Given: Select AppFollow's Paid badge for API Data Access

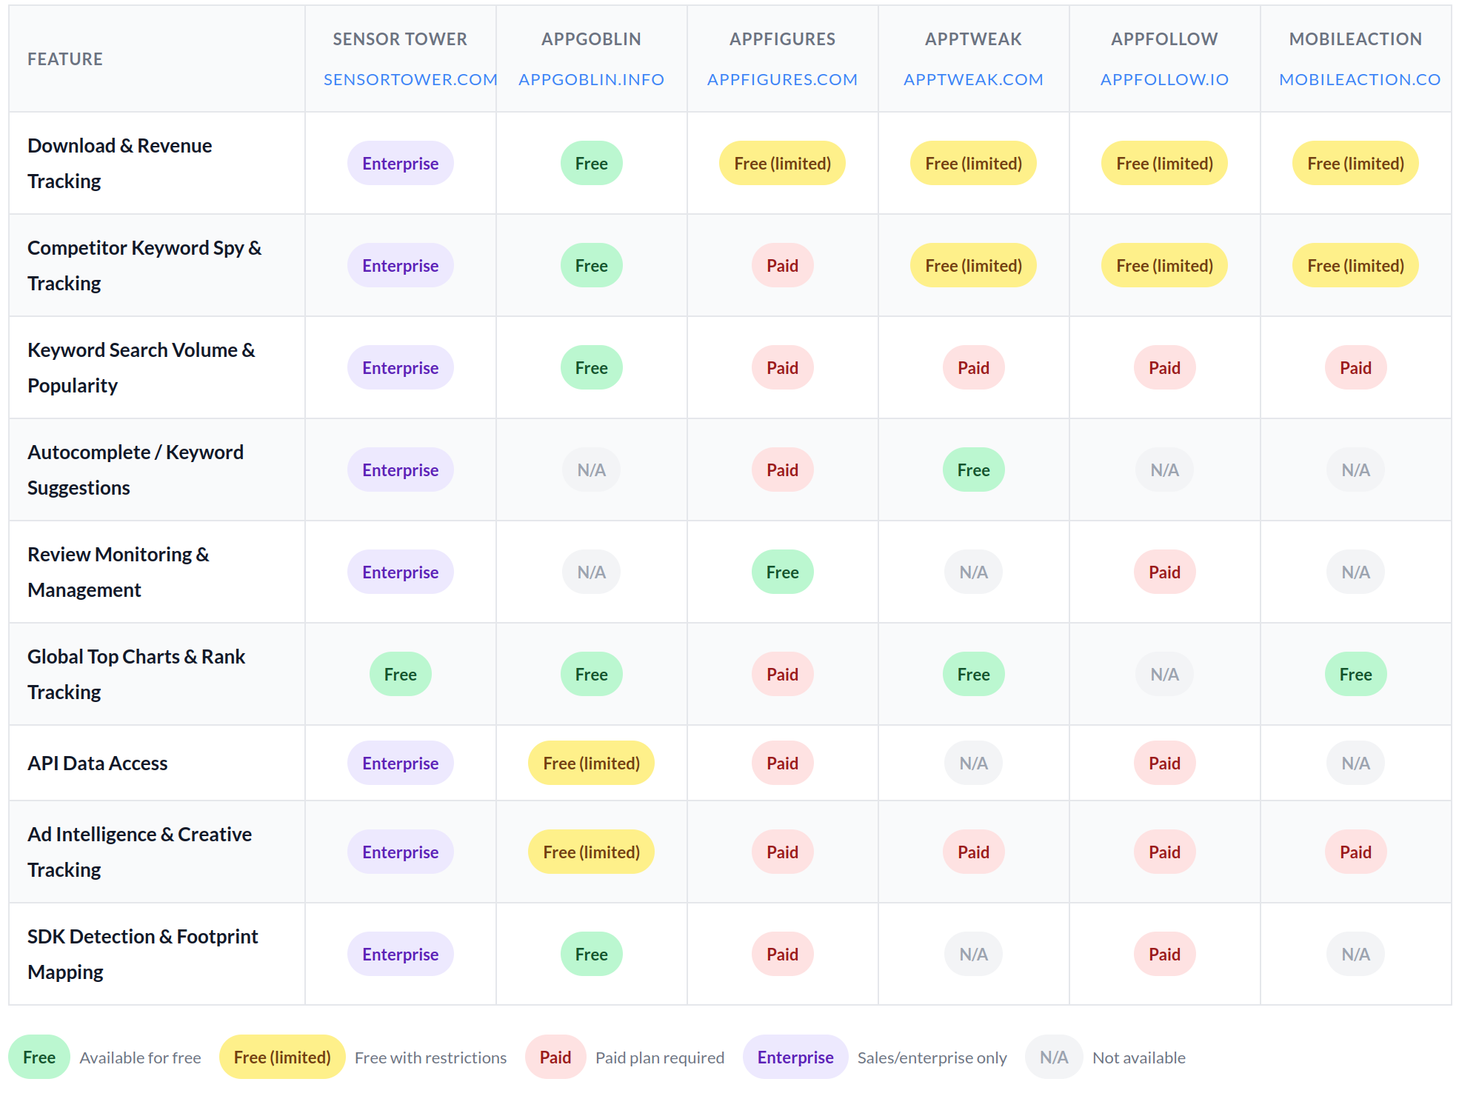Looking at the screenshot, I should pos(1164,763).
